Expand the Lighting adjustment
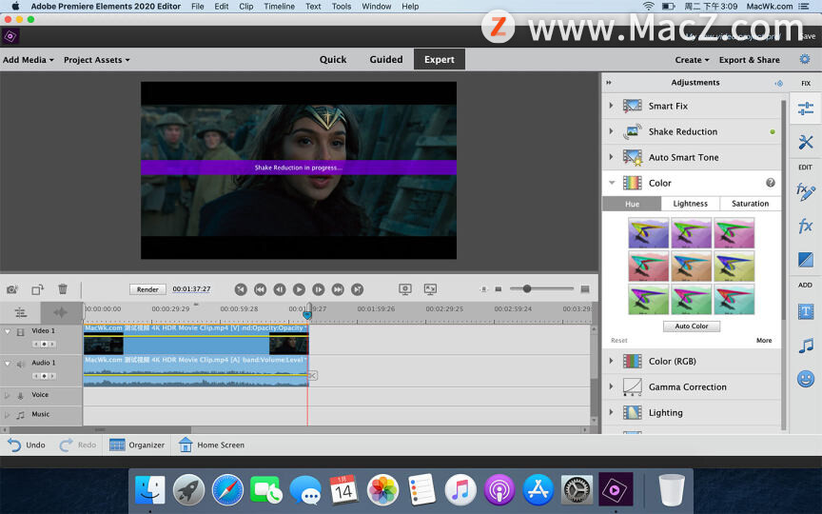This screenshot has width=822, height=514. 611,412
